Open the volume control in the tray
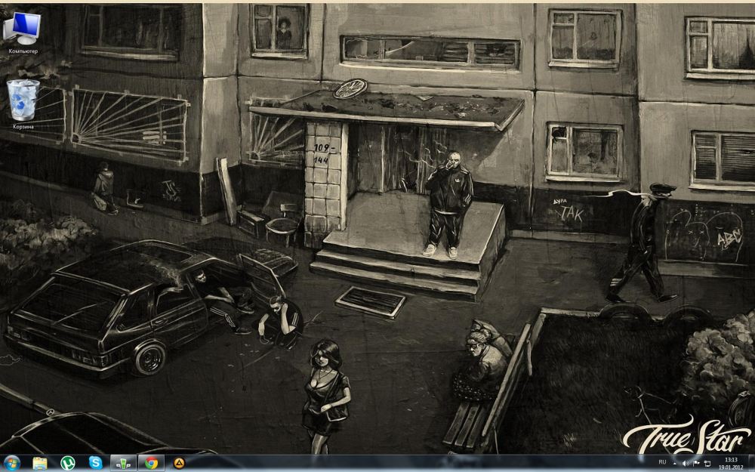The height and width of the screenshot is (472, 755). click(x=686, y=464)
